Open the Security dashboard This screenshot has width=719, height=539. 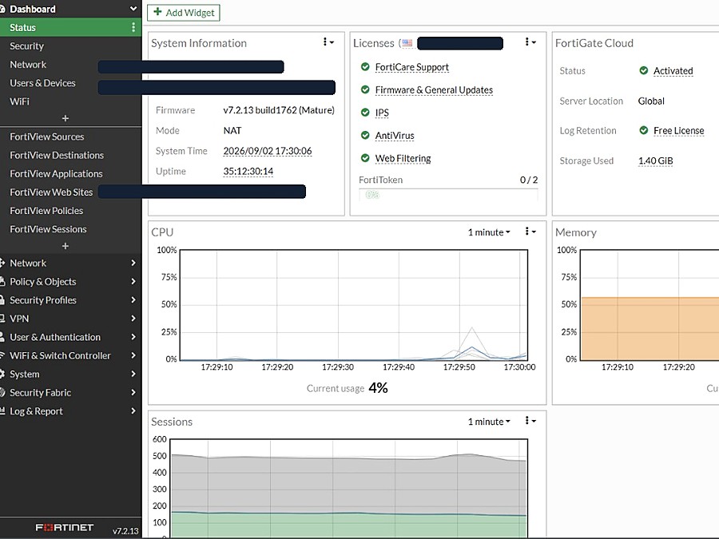click(26, 46)
